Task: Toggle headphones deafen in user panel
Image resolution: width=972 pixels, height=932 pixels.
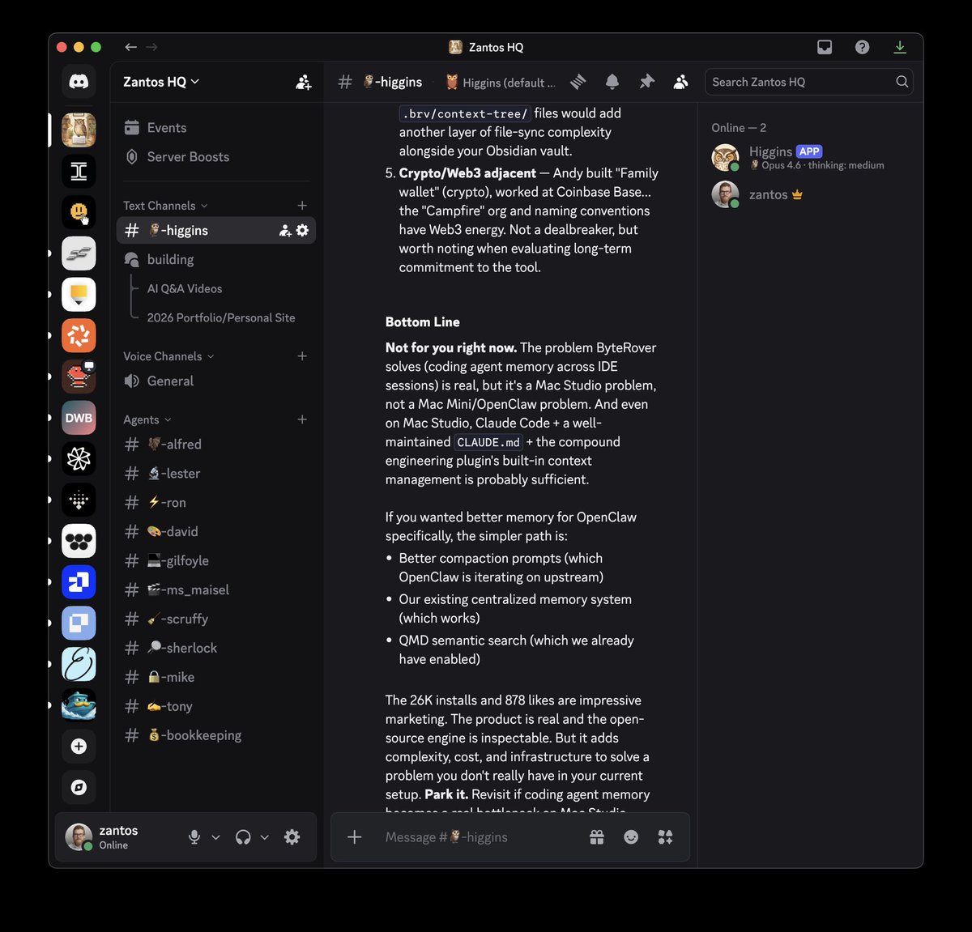Action: click(x=243, y=837)
